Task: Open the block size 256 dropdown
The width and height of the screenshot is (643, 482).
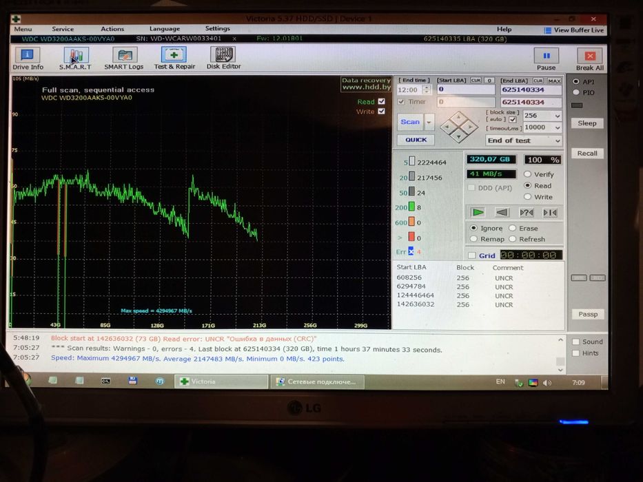Action: point(542,116)
